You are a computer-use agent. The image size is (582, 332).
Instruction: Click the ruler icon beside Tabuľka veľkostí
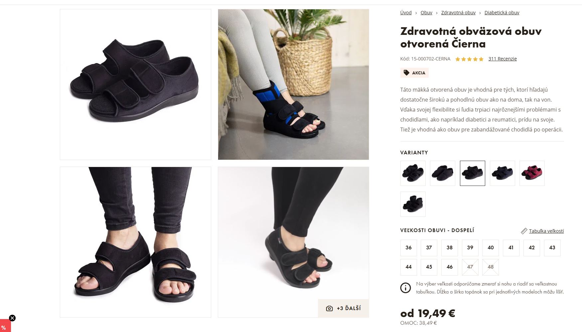524,231
